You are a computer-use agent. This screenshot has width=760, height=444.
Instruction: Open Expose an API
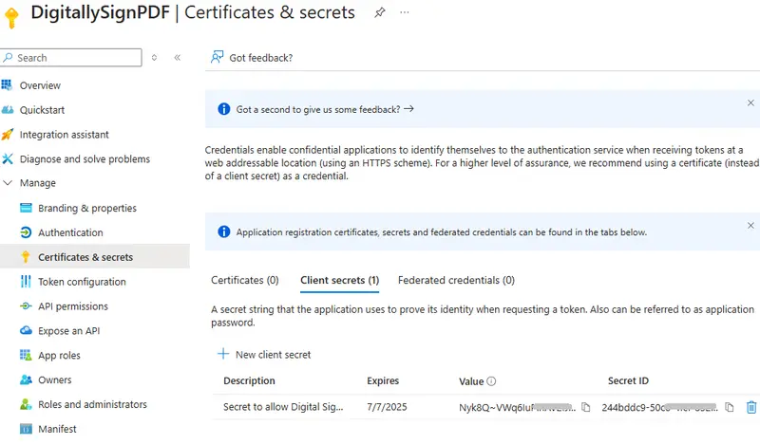pos(68,331)
